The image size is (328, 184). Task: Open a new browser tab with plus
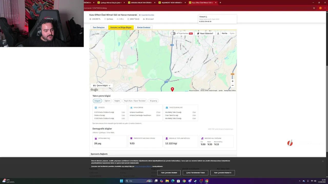pyautogui.click(x=220, y=3)
